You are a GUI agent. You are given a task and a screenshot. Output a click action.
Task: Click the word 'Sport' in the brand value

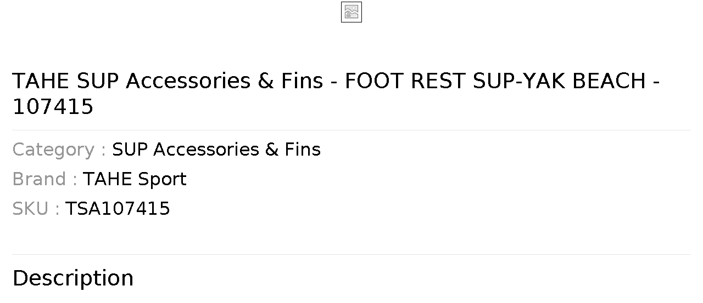click(x=162, y=180)
